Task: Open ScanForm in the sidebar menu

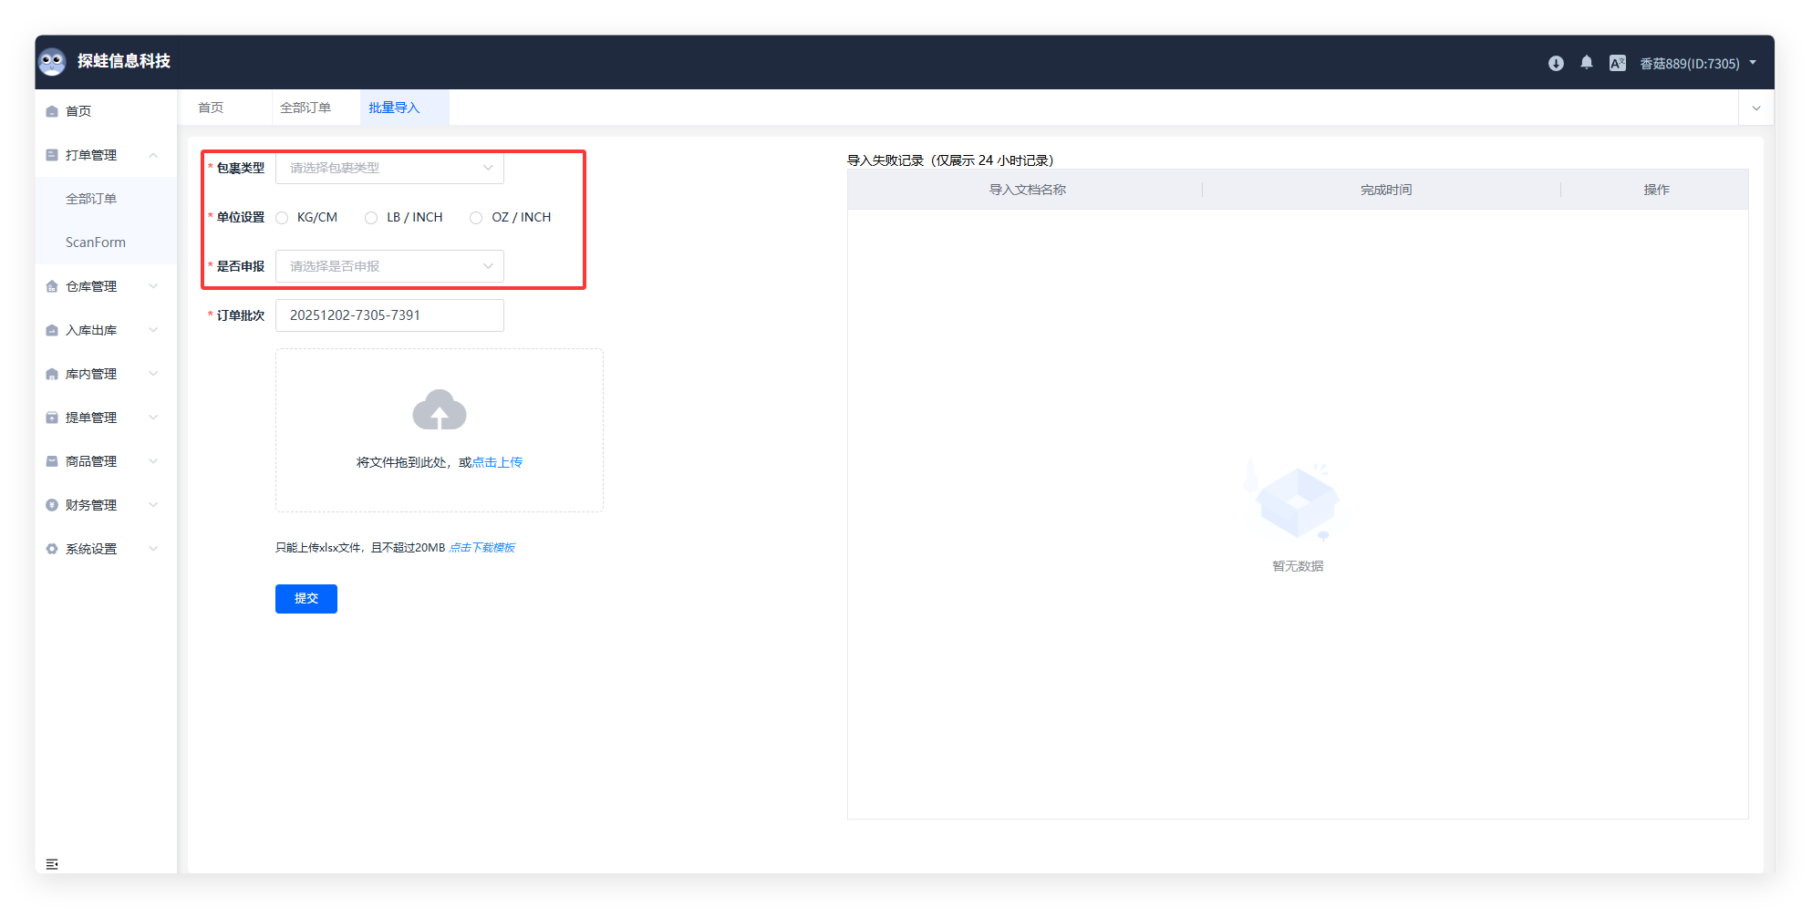Action: tap(96, 242)
